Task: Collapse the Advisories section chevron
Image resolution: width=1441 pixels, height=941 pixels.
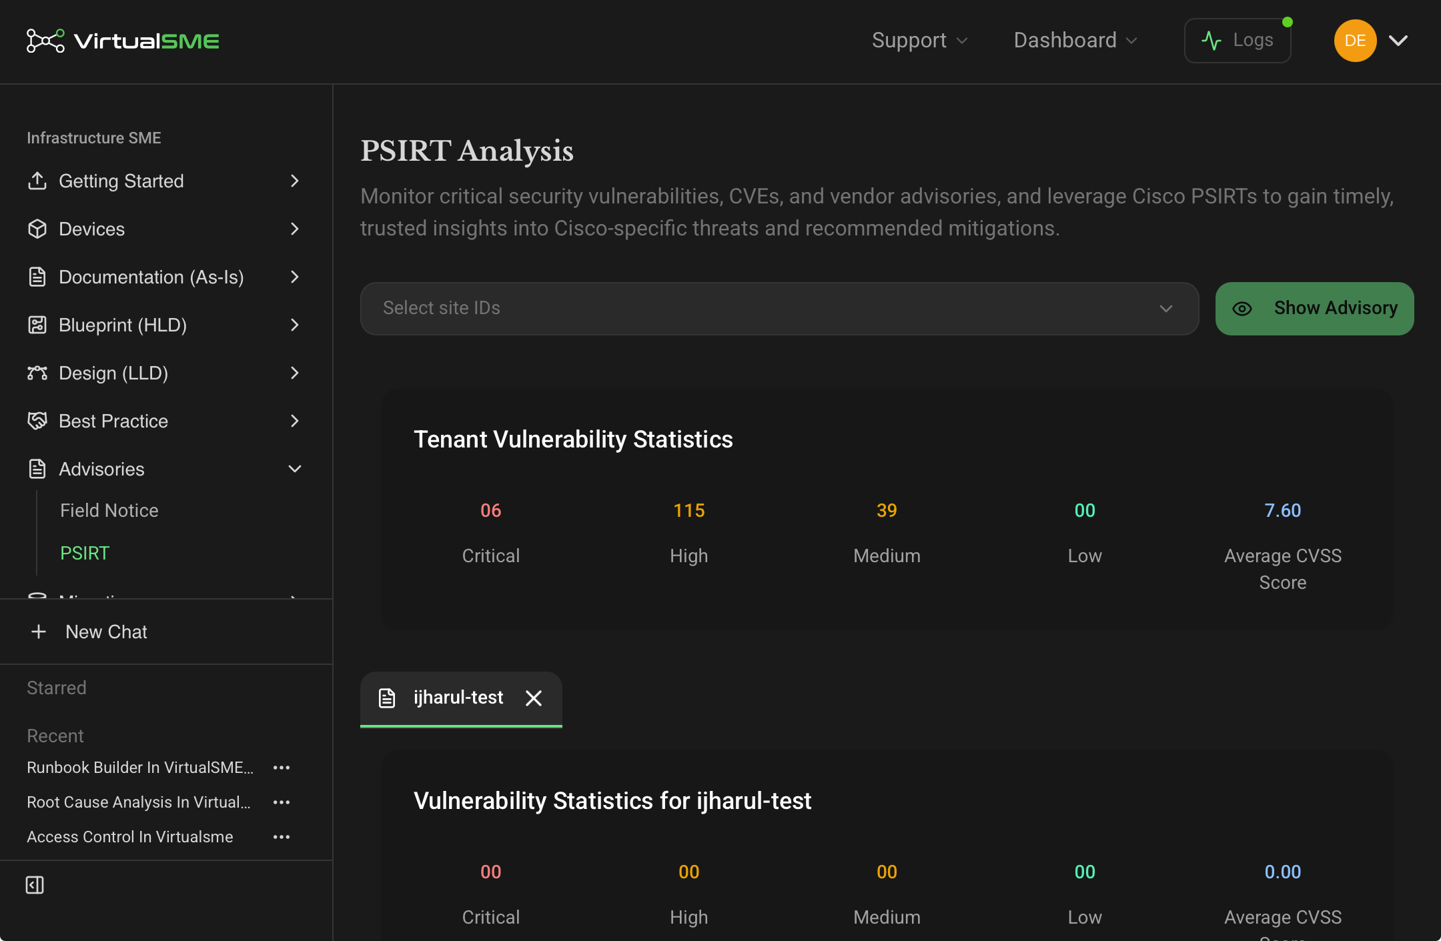Action: 295,469
